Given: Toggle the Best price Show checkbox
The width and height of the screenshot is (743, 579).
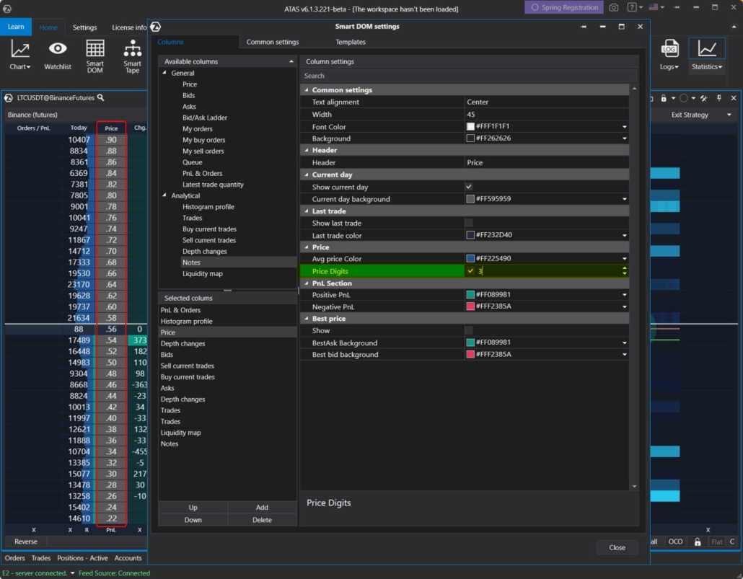Looking at the screenshot, I should point(469,330).
